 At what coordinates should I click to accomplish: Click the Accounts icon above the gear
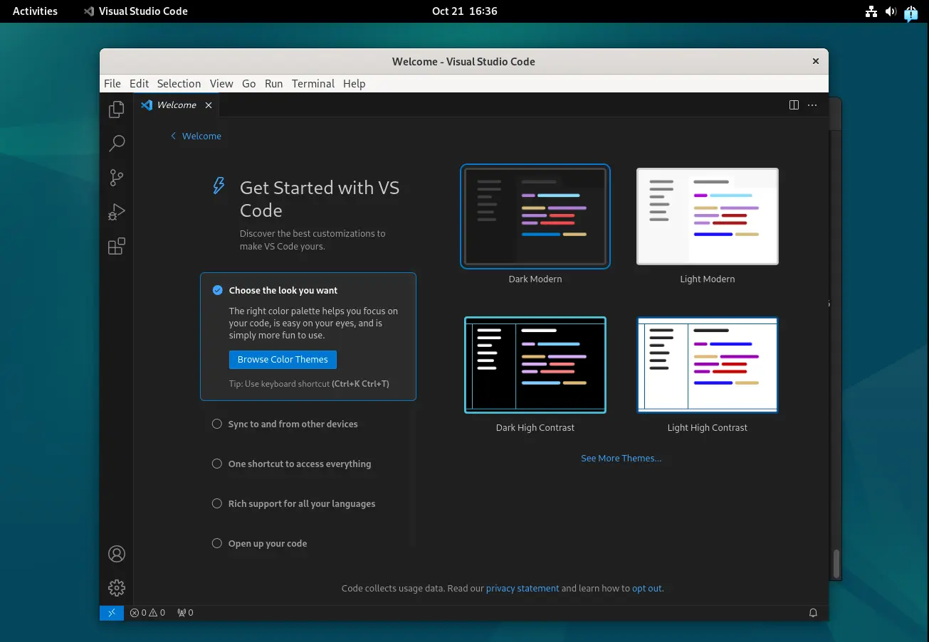click(116, 553)
